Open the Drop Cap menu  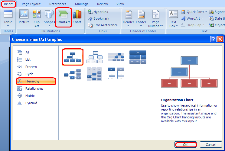point(193,25)
